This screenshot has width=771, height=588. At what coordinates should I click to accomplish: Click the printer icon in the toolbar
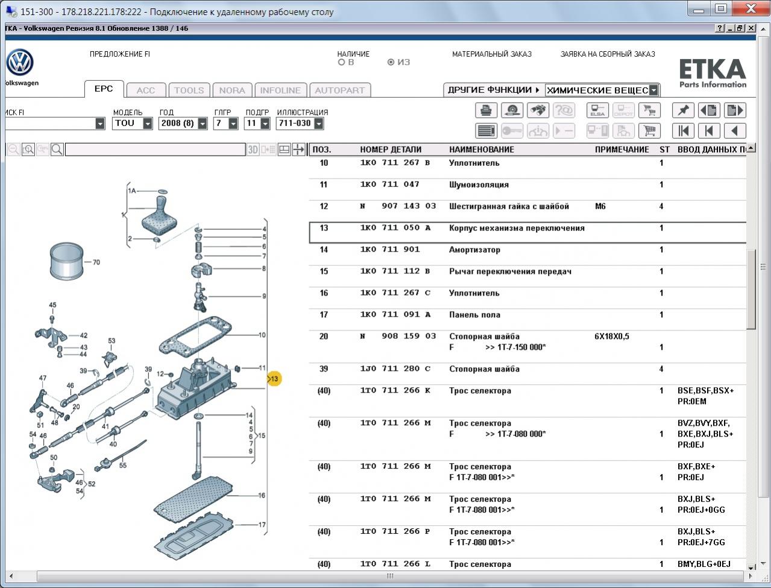486,110
